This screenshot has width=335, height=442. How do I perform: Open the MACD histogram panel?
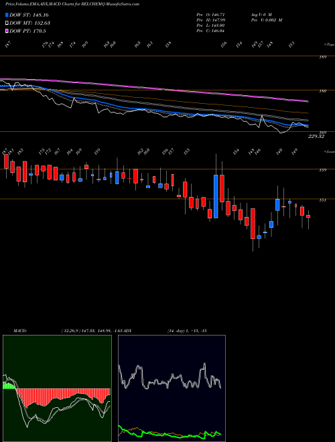(x=57, y=388)
